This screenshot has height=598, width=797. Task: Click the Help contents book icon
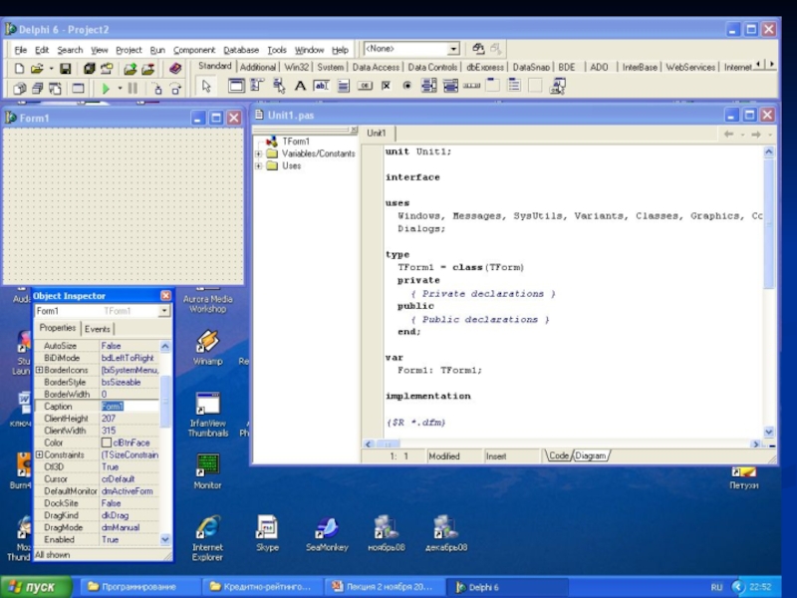pos(175,69)
